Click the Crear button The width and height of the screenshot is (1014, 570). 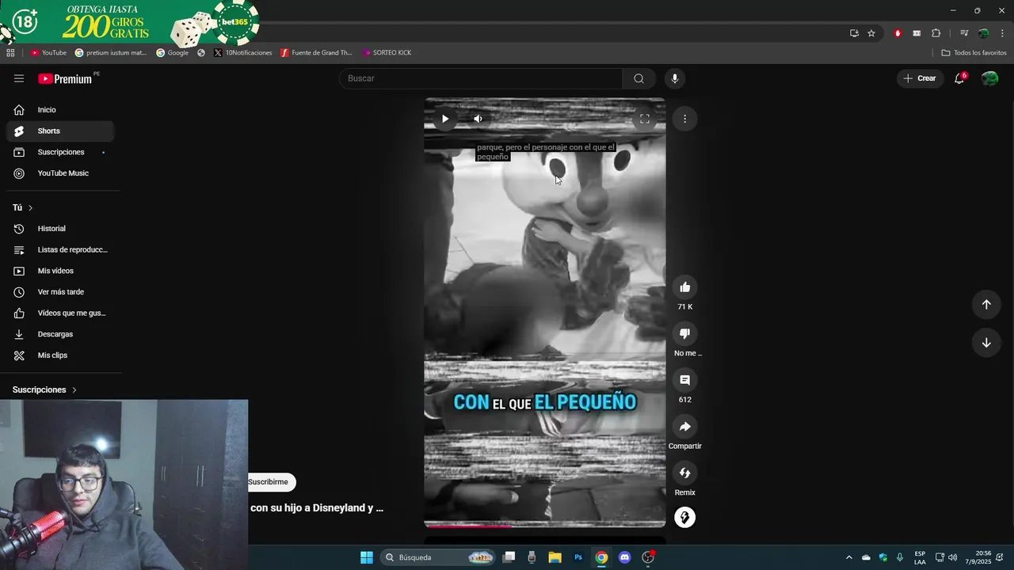point(919,78)
